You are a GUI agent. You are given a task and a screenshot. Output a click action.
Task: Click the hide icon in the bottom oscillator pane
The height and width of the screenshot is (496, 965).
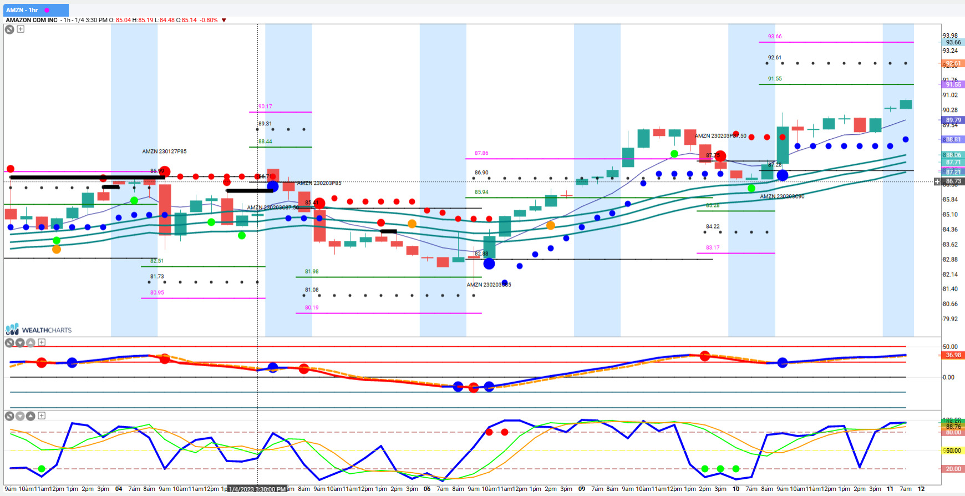[9, 416]
